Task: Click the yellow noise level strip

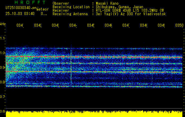Action: tap(94, 114)
